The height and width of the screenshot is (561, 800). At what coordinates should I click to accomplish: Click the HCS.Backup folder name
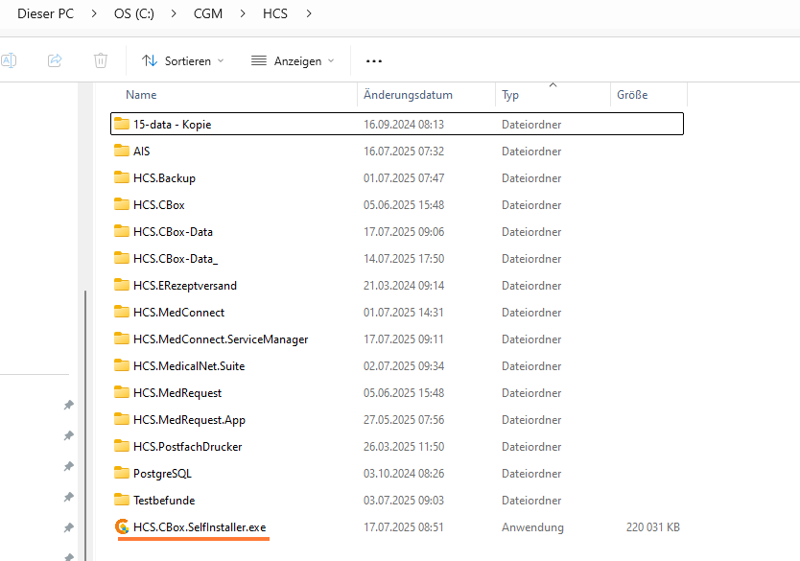pyautogui.click(x=164, y=178)
